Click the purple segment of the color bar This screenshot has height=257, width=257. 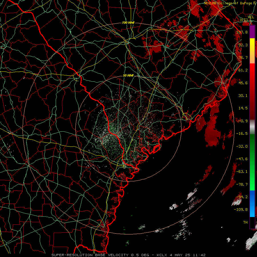[x=252, y=32]
